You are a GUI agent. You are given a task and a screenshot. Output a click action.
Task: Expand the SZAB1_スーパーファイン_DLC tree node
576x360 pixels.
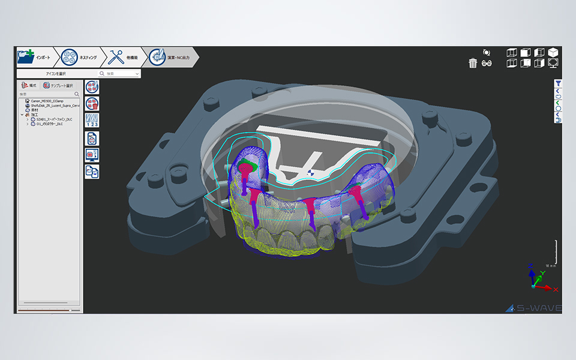[x=27, y=119]
